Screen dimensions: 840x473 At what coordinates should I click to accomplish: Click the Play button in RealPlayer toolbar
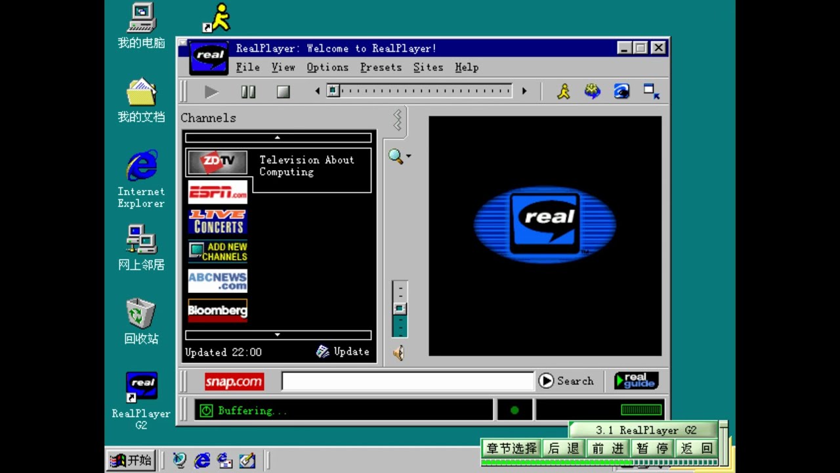point(211,92)
